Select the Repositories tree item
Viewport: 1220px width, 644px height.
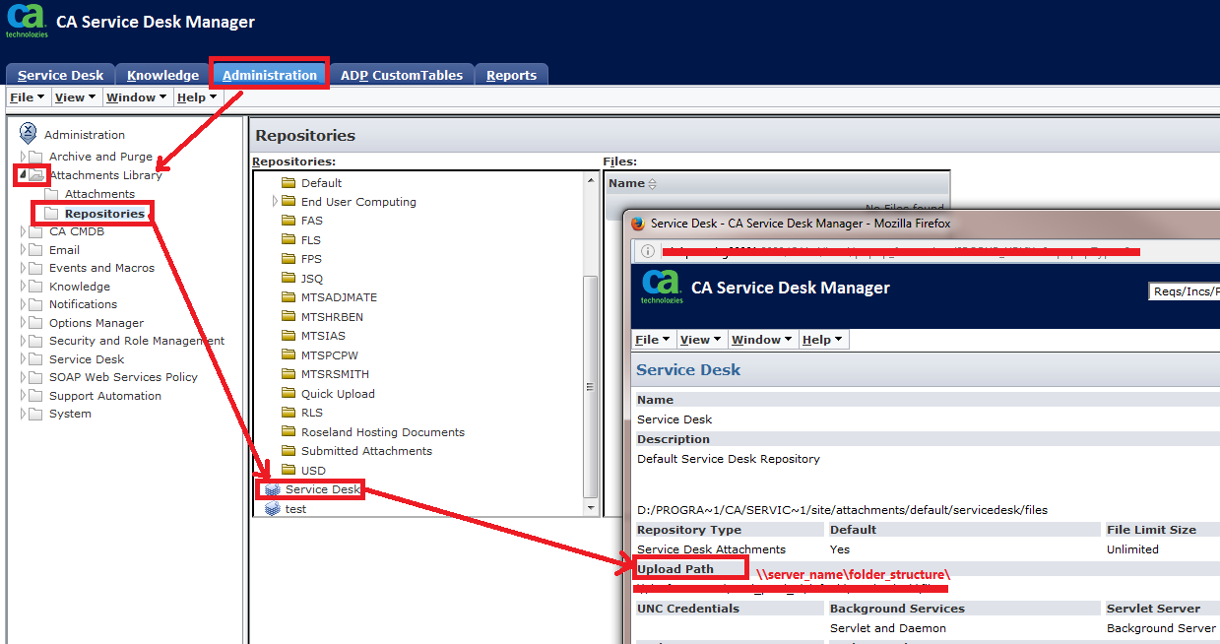tap(104, 213)
